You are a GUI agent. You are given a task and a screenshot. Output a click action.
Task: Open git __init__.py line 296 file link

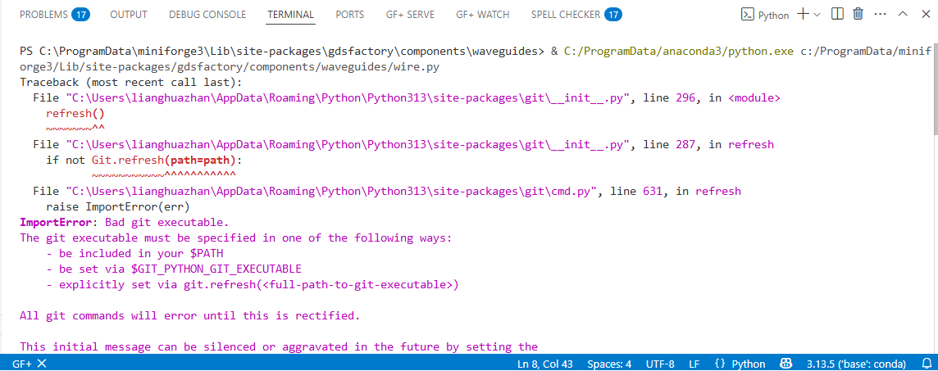348,98
